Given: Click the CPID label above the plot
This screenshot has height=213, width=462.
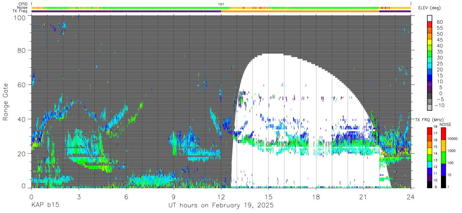Looking at the screenshot, I should tap(23, 4).
